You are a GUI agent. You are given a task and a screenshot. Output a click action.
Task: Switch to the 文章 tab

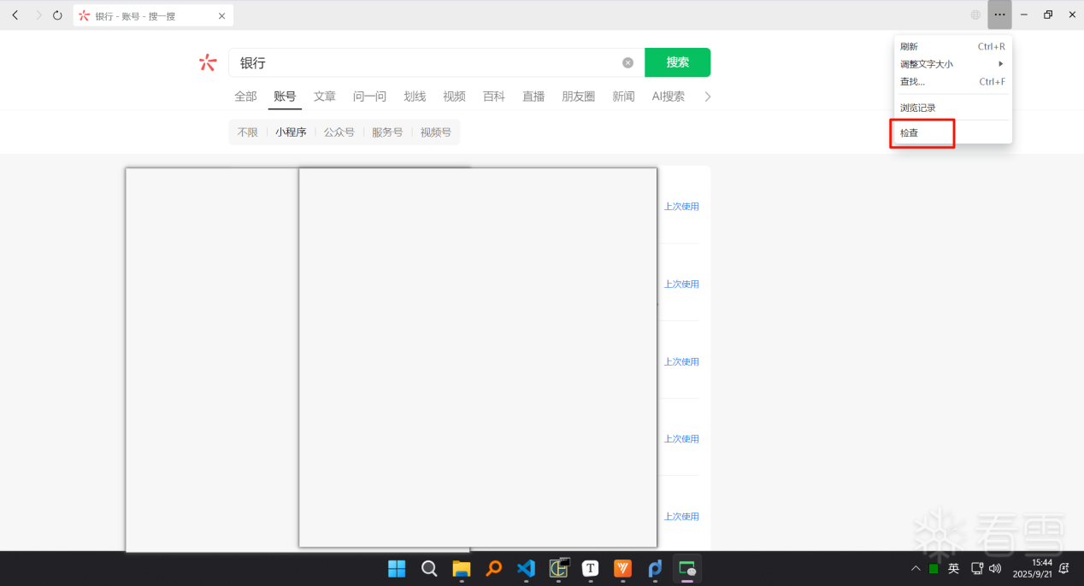(x=325, y=97)
